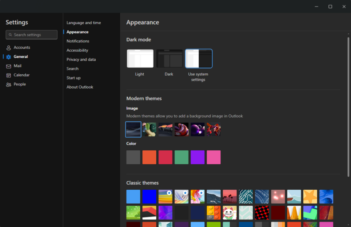Select the Appearance settings page
This screenshot has width=351, height=227.
[x=77, y=32]
